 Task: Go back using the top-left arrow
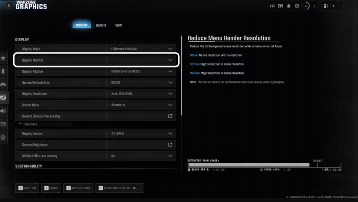tap(9, 6)
